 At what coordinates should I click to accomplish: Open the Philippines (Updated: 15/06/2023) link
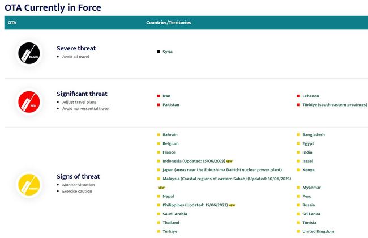pos(195,205)
